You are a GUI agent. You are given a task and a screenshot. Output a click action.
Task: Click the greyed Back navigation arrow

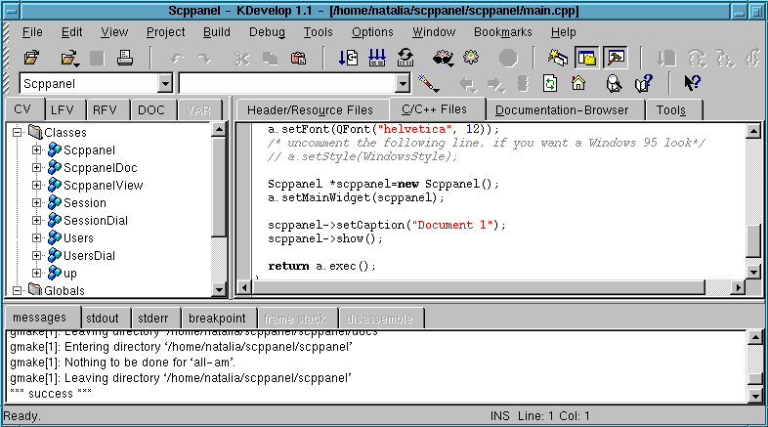pos(468,85)
